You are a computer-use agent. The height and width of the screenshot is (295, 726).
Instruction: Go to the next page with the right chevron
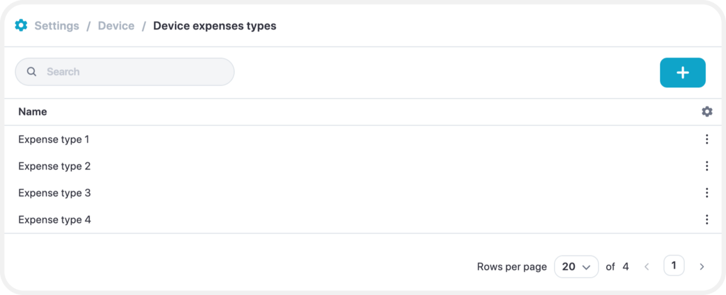click(702, 267)
